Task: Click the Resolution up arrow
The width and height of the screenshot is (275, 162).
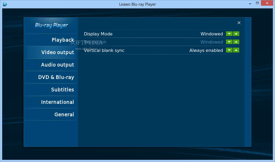Action: click(x=236, y=42)
